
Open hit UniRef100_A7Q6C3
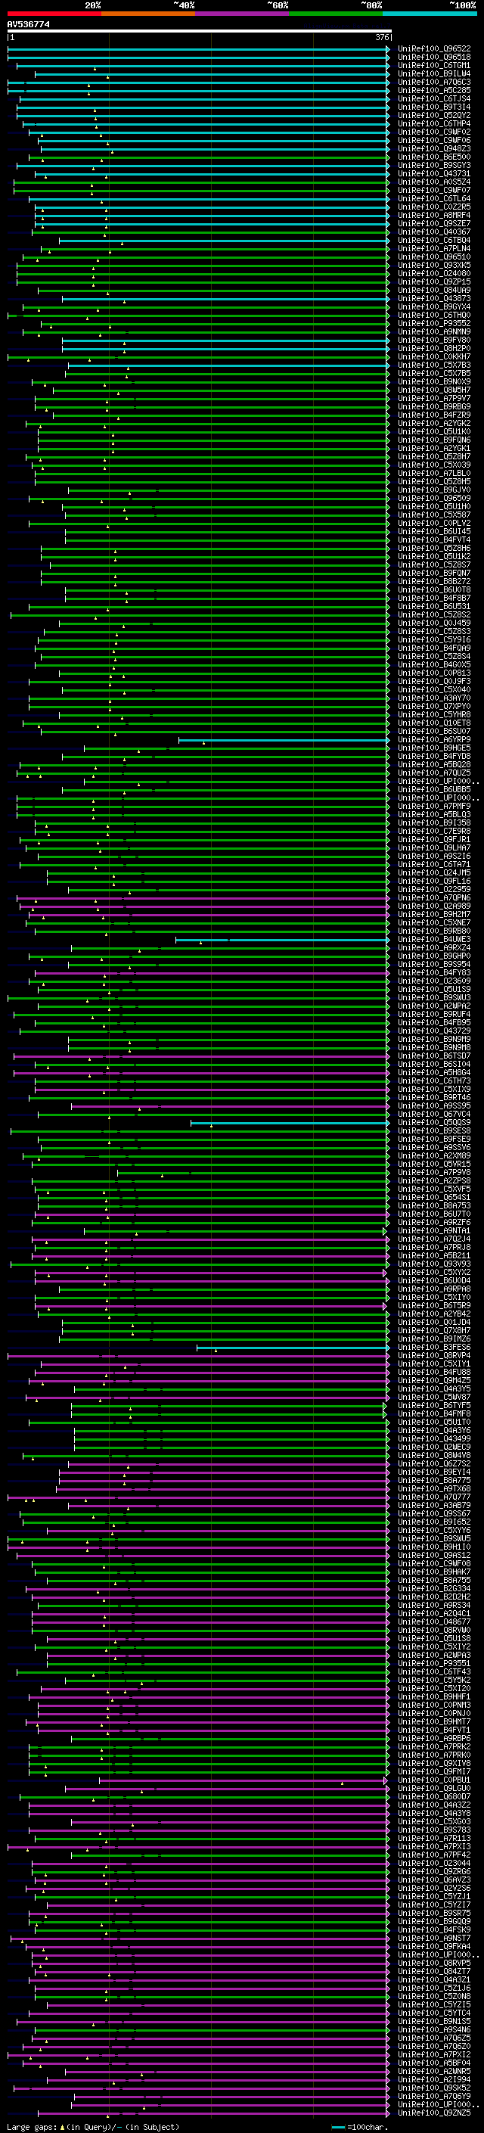coord(434,82)
